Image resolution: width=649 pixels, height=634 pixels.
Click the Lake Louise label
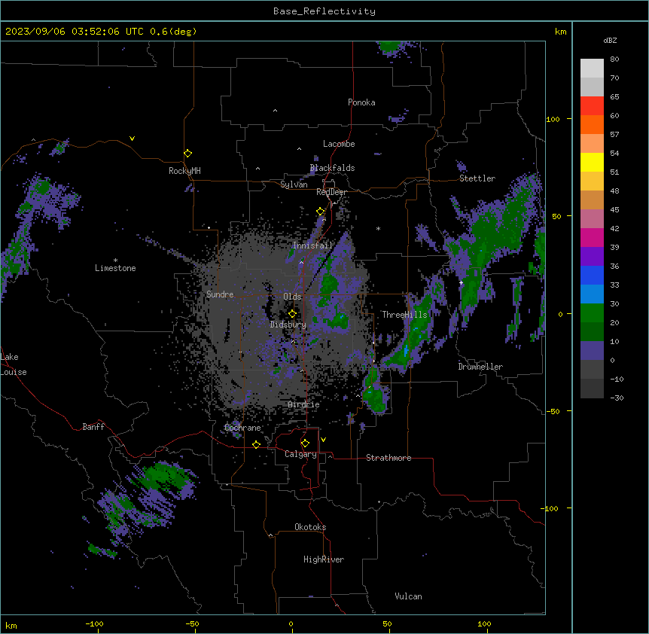[14, 364]
